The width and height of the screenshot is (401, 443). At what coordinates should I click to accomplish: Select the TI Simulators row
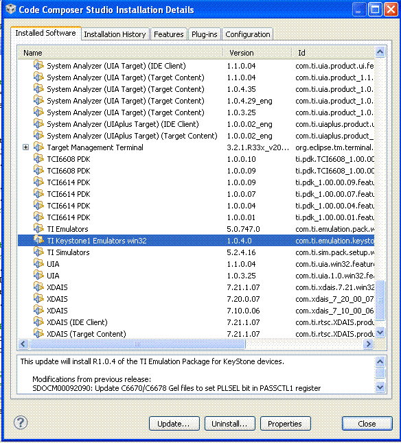click(196, 252)
